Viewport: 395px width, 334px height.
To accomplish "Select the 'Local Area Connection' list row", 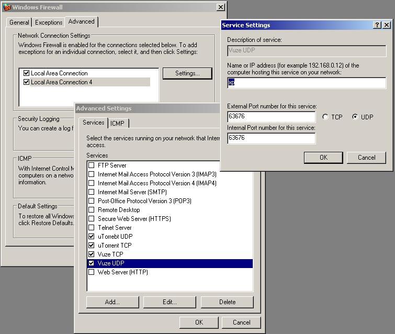I will tap(59, 73).
